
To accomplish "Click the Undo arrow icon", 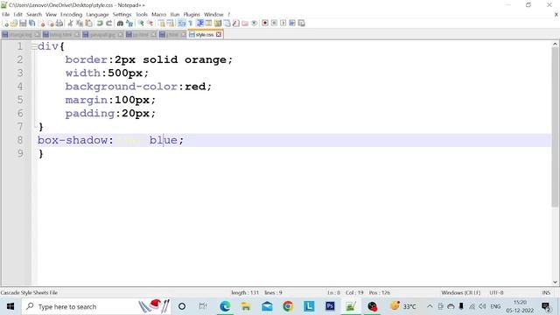I will click(100, 24).
